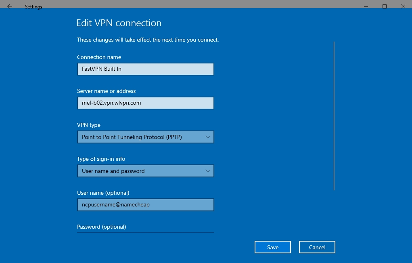The width and height of the screenshot is (412, 263).
Task: Select the 'Edit VPN connection' heading
Action: click(119, 23)
